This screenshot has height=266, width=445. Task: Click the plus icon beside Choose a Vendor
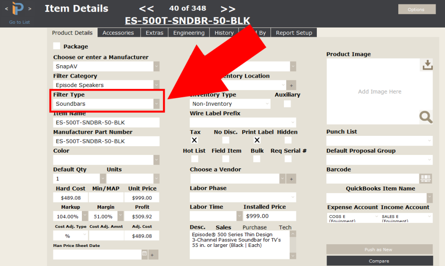(x=292, y=179)
